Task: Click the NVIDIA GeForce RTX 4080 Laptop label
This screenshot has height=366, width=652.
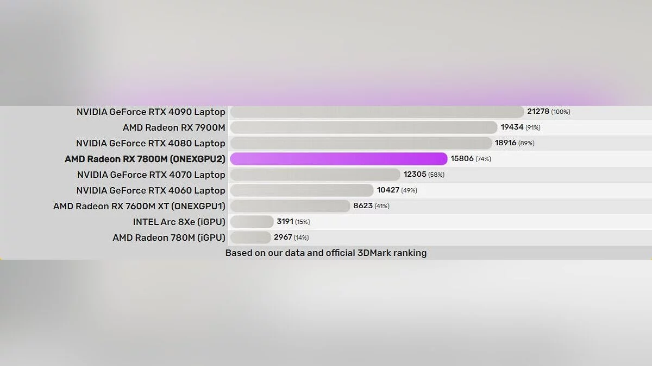Action: point(151,143)
